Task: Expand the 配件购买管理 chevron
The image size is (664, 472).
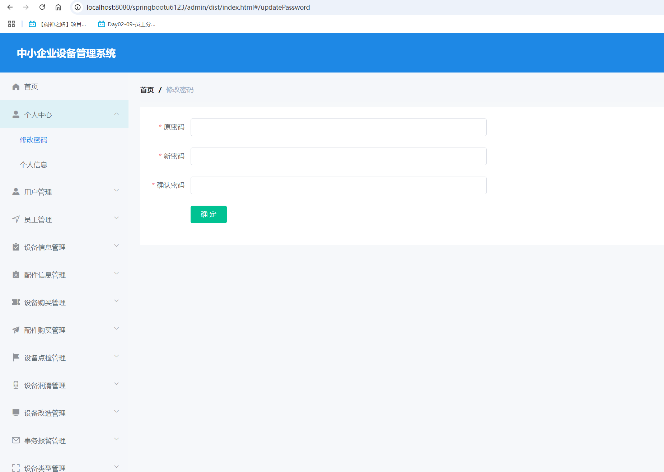Action: click(116, 328)
